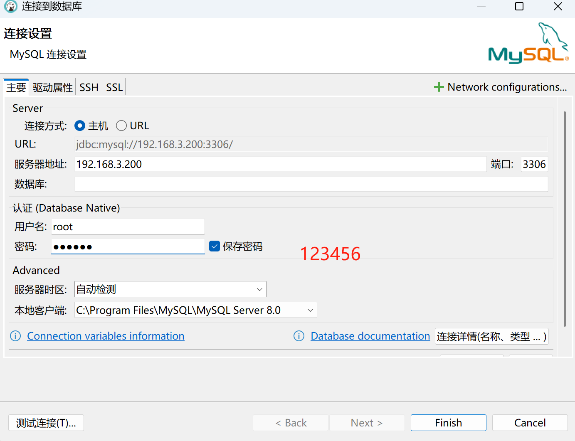Image resolution: width=575 pixels, height=441 pixels.
Task: Expand the 服务器时区 dropdown
Action: click(259, 289)
